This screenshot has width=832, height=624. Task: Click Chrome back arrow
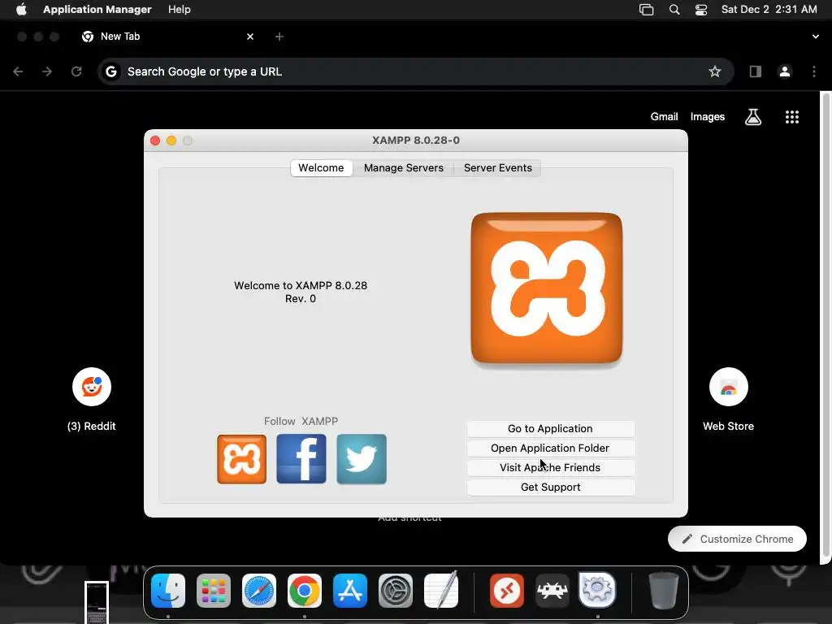click(18, 71)
